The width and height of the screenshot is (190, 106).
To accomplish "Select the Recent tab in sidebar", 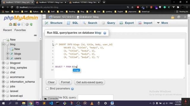I will [7, 30].
